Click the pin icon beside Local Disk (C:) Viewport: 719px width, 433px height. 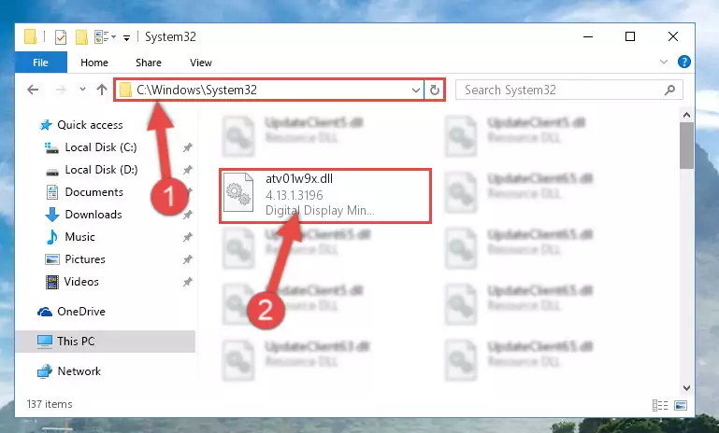tap(188, 147)
